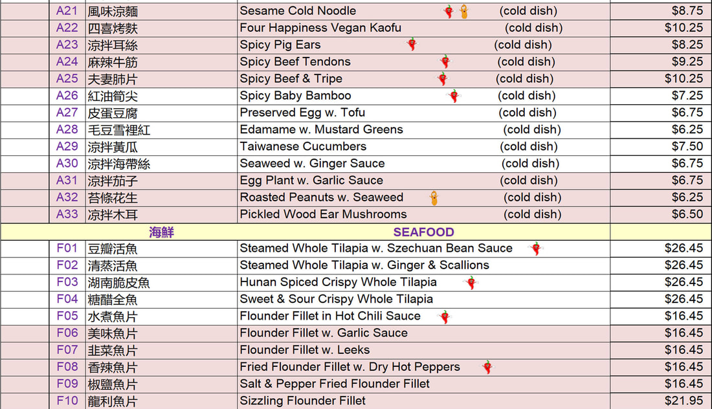The image size is (712, 409).
Task: Select the SEAFOOD section header
Action: 423,232
